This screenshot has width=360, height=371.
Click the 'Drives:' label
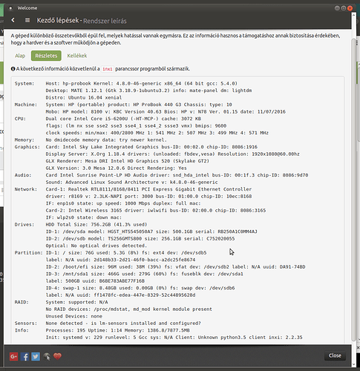coord(24,225)
